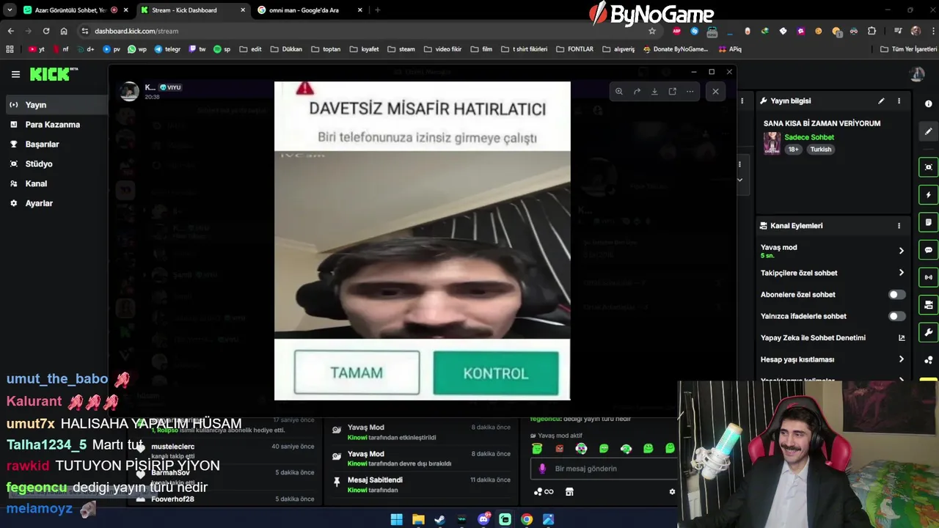Open the FONTLAR bookmarks folder
939x528 pixels.
pos(574,49)
